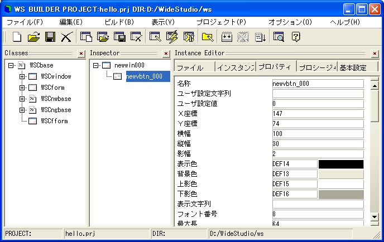
Task: Click the property list scroll down arrow
Action: [375, 216]
